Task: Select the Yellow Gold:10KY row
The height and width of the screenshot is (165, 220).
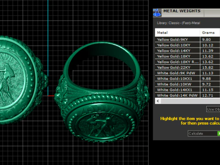Action: [187, 45]
